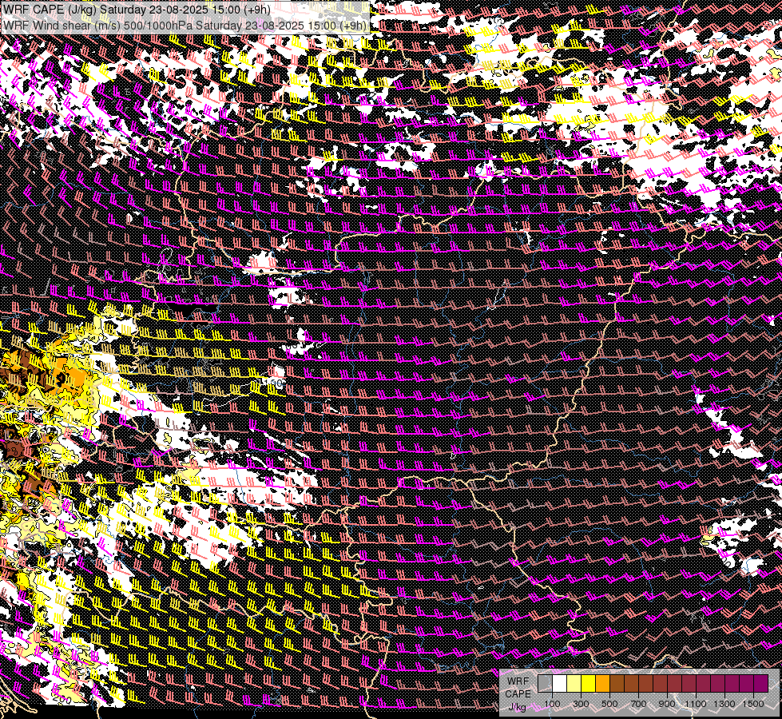Click the legend value 1100
Screen dimensions: 782x719
pos(696,704)
